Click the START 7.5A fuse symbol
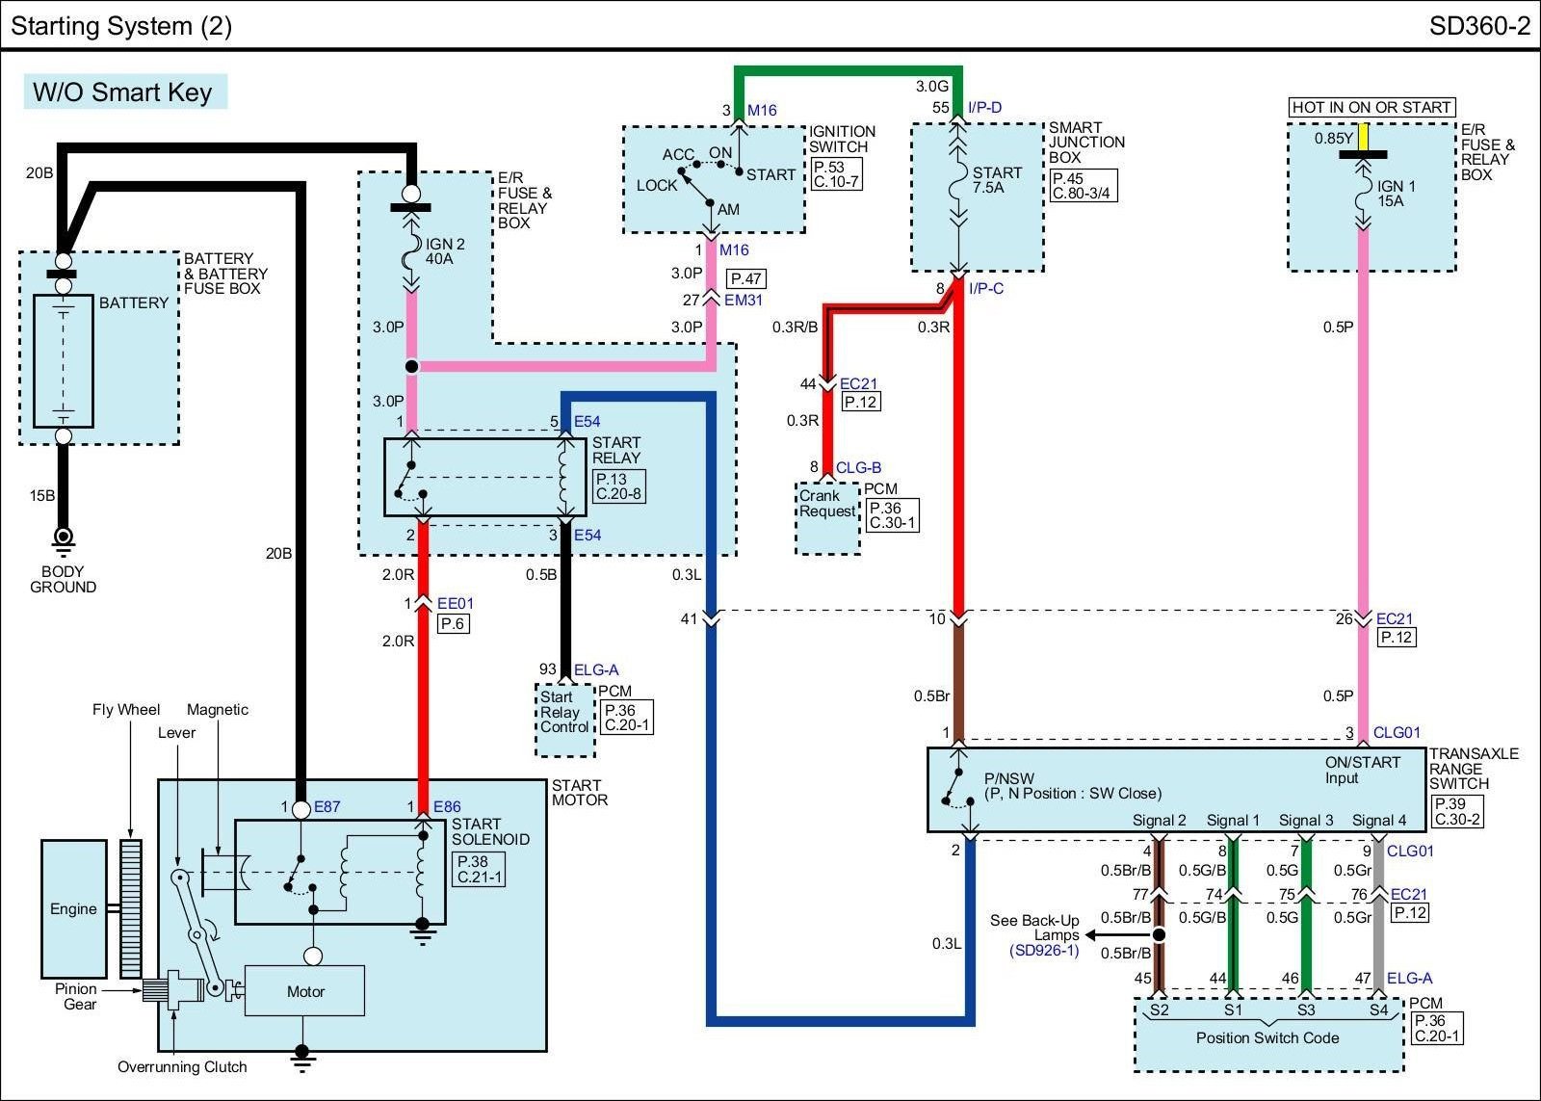 click(x=957, y=181)
